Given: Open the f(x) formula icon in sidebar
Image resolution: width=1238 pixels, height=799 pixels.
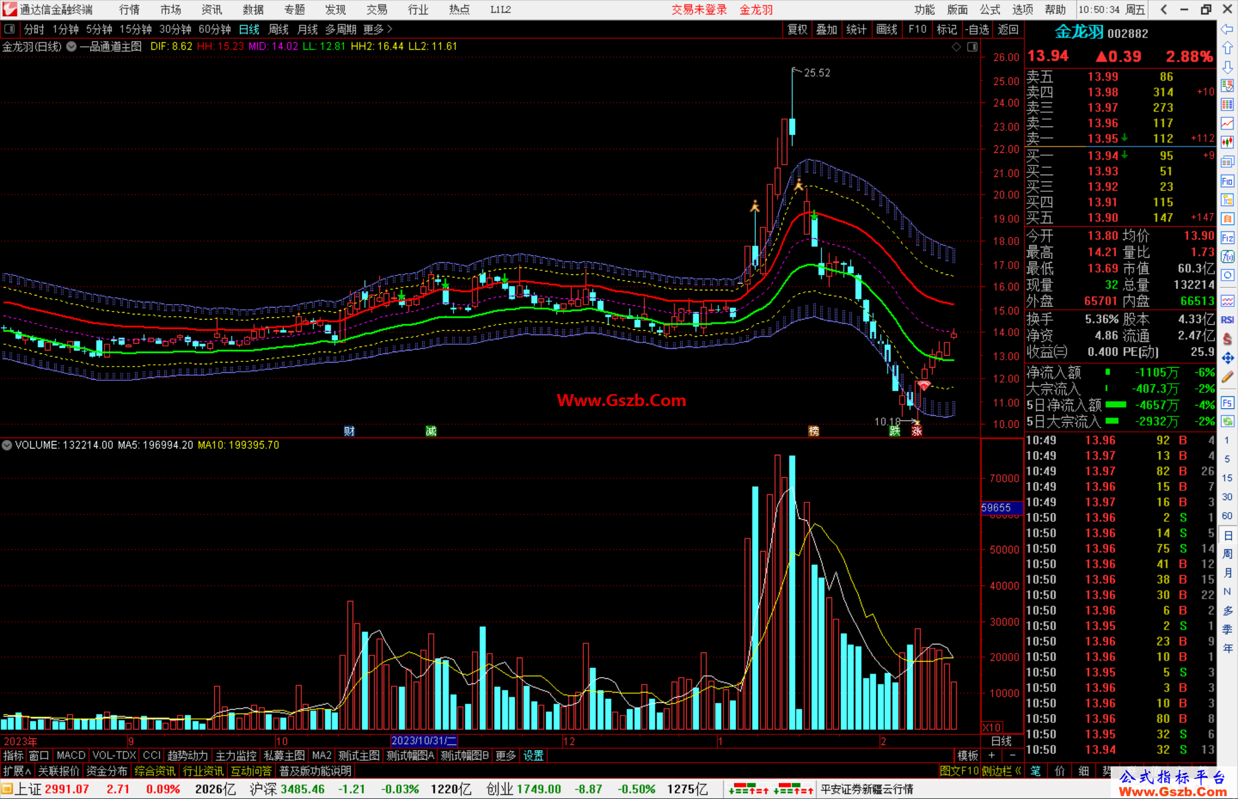Looking at the screenshot, I should coord(1227,257).
